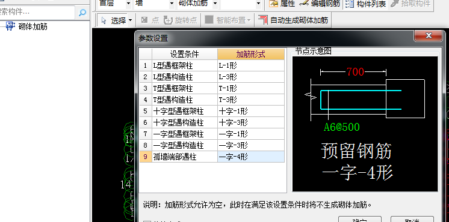Expand the 智能布置 dropdown arrow
Image resolution: width=449 pixels, height=222 pixels.
click(249, 20)
